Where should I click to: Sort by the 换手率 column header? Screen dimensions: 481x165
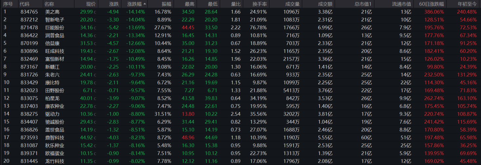click(260, 4)
